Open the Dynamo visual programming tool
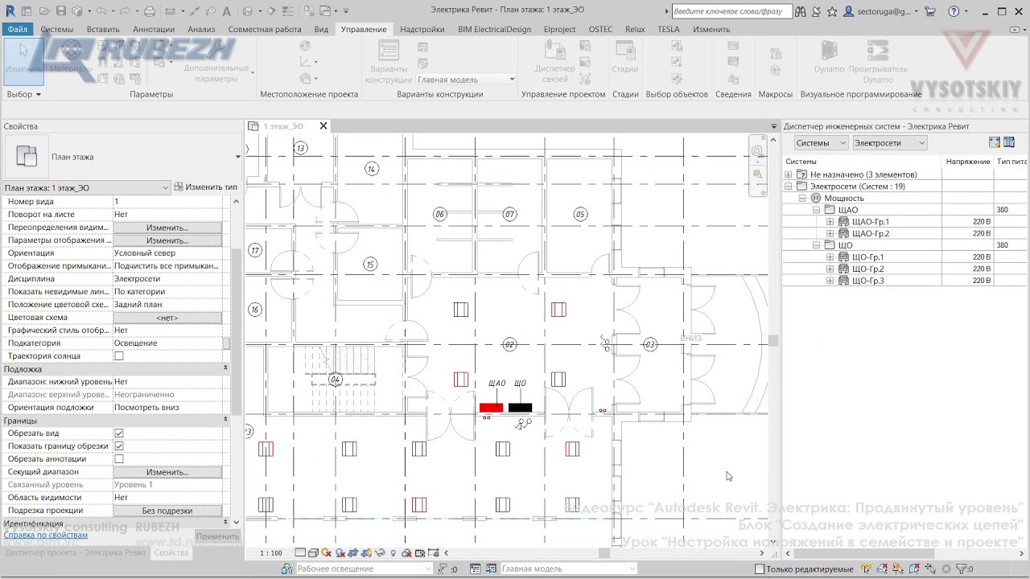 [829, 59]
